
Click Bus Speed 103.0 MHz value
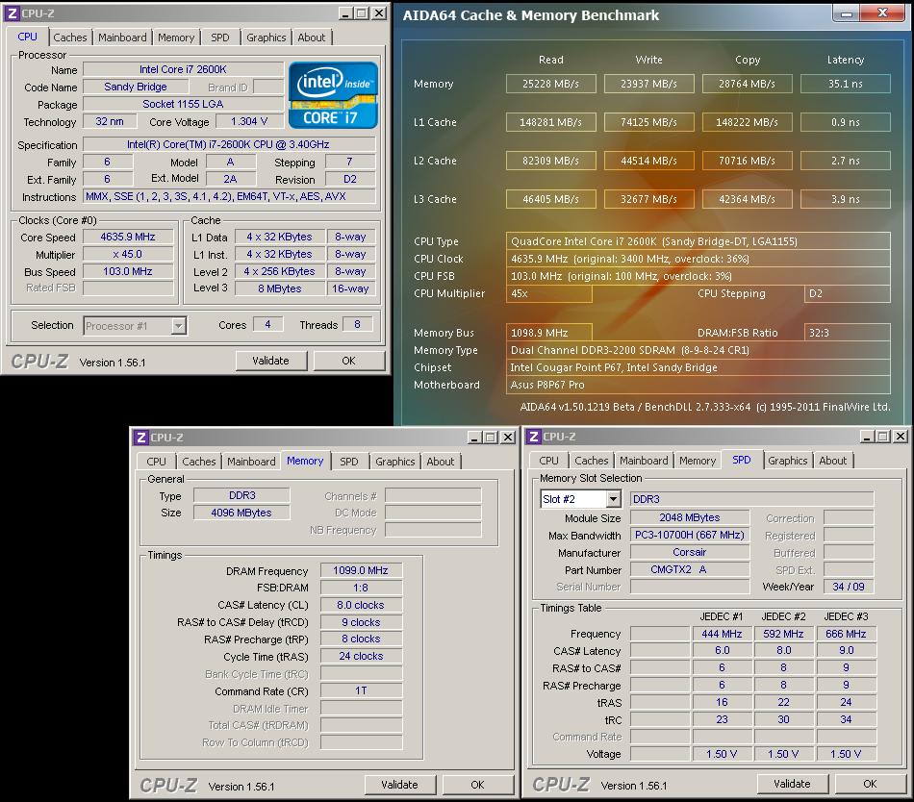[x=128, y=271]
